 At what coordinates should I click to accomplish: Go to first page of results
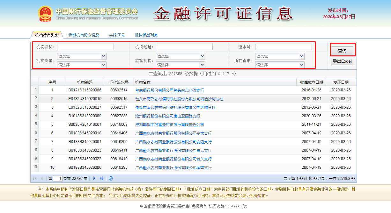pos(35,178)
